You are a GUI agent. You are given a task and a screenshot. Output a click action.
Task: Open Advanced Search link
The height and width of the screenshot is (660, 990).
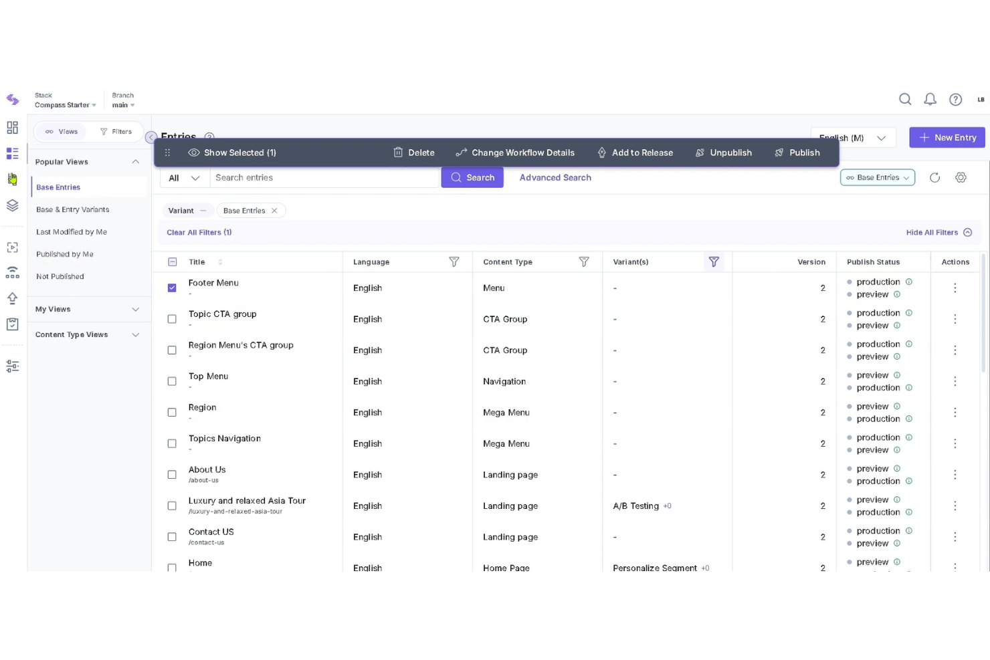coord(555,178)
